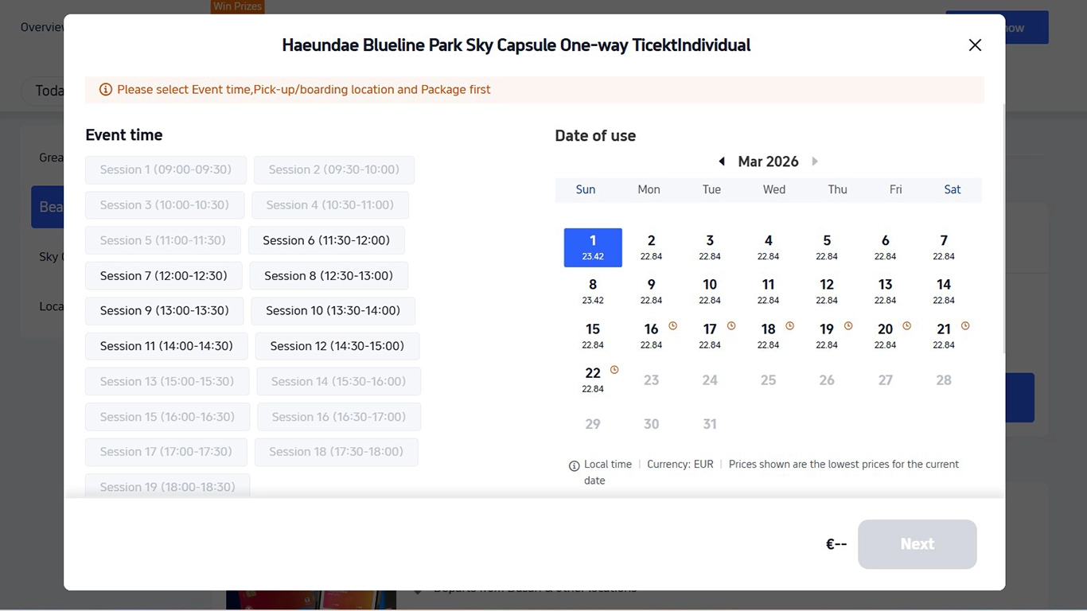The height and width of the screenshot is (611, 1087).
Task: Click the clock icon next to March 21
Action: 965,325
